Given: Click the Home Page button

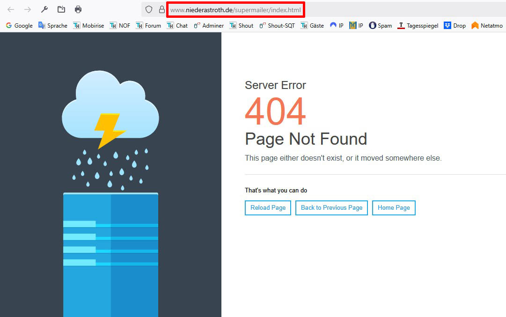Looking at the screenshot, I should point(394,208).
